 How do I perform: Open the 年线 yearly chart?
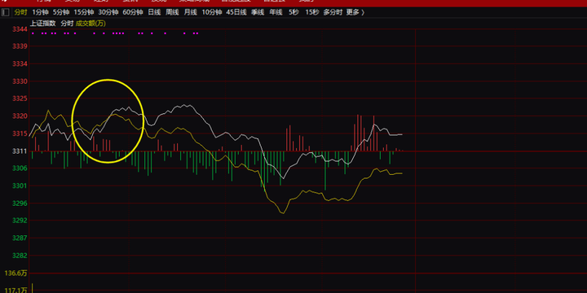(x=276, y=12)
